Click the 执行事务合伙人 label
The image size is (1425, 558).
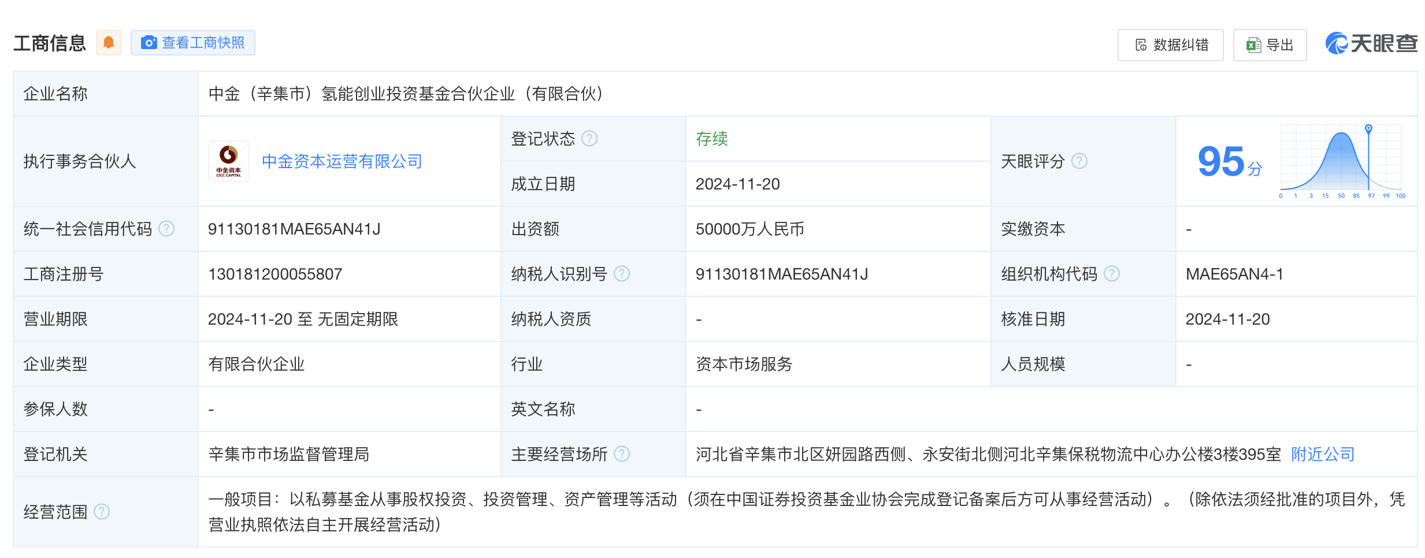80,161
